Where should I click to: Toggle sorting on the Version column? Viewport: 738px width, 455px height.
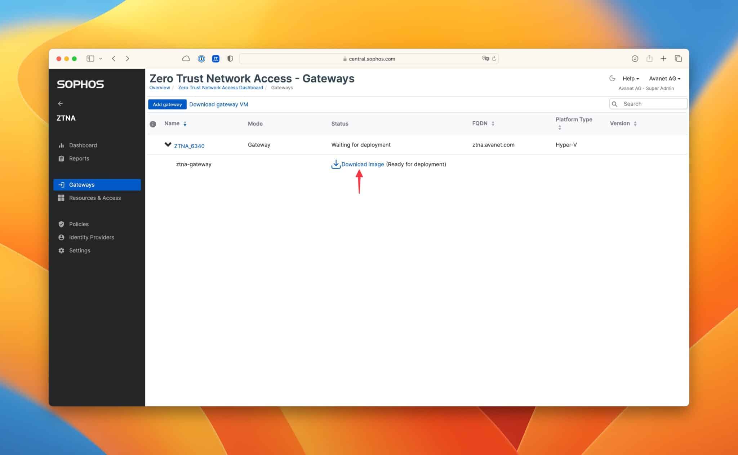635,123
